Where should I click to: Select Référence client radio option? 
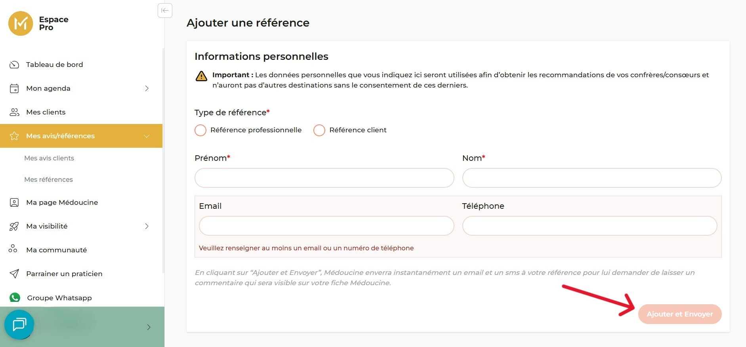[x=319, y=130]
